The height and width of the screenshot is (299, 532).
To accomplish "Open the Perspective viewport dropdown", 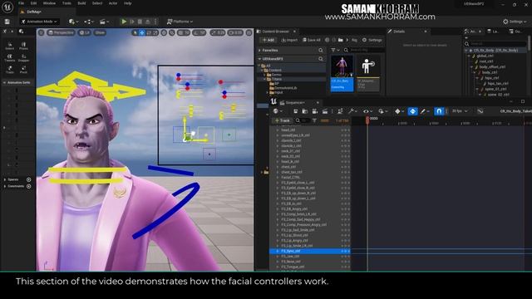I will [x=61, y=32].
